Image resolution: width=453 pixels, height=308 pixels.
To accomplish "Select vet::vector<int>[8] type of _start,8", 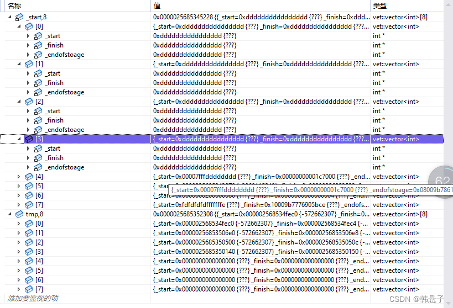I will coord(407,17).
